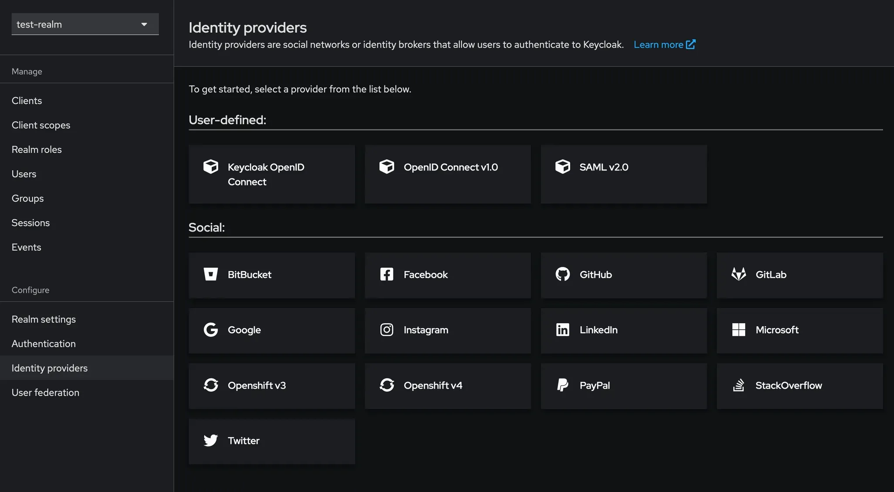The height and width of the screenshot is (492, 894).
Task: Click the GitHub octocat icon
Action: [563, 274]
